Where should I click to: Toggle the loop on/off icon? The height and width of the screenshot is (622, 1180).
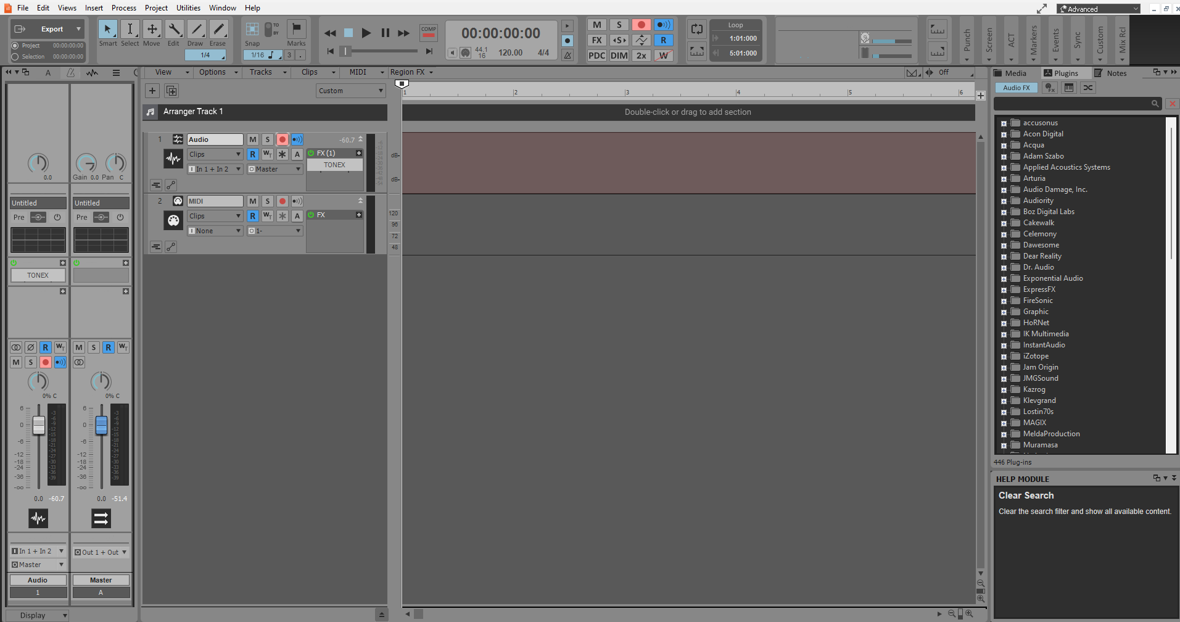697,29
